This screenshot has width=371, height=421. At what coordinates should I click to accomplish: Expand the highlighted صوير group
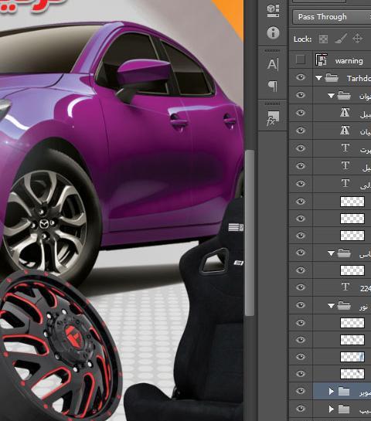332,392
